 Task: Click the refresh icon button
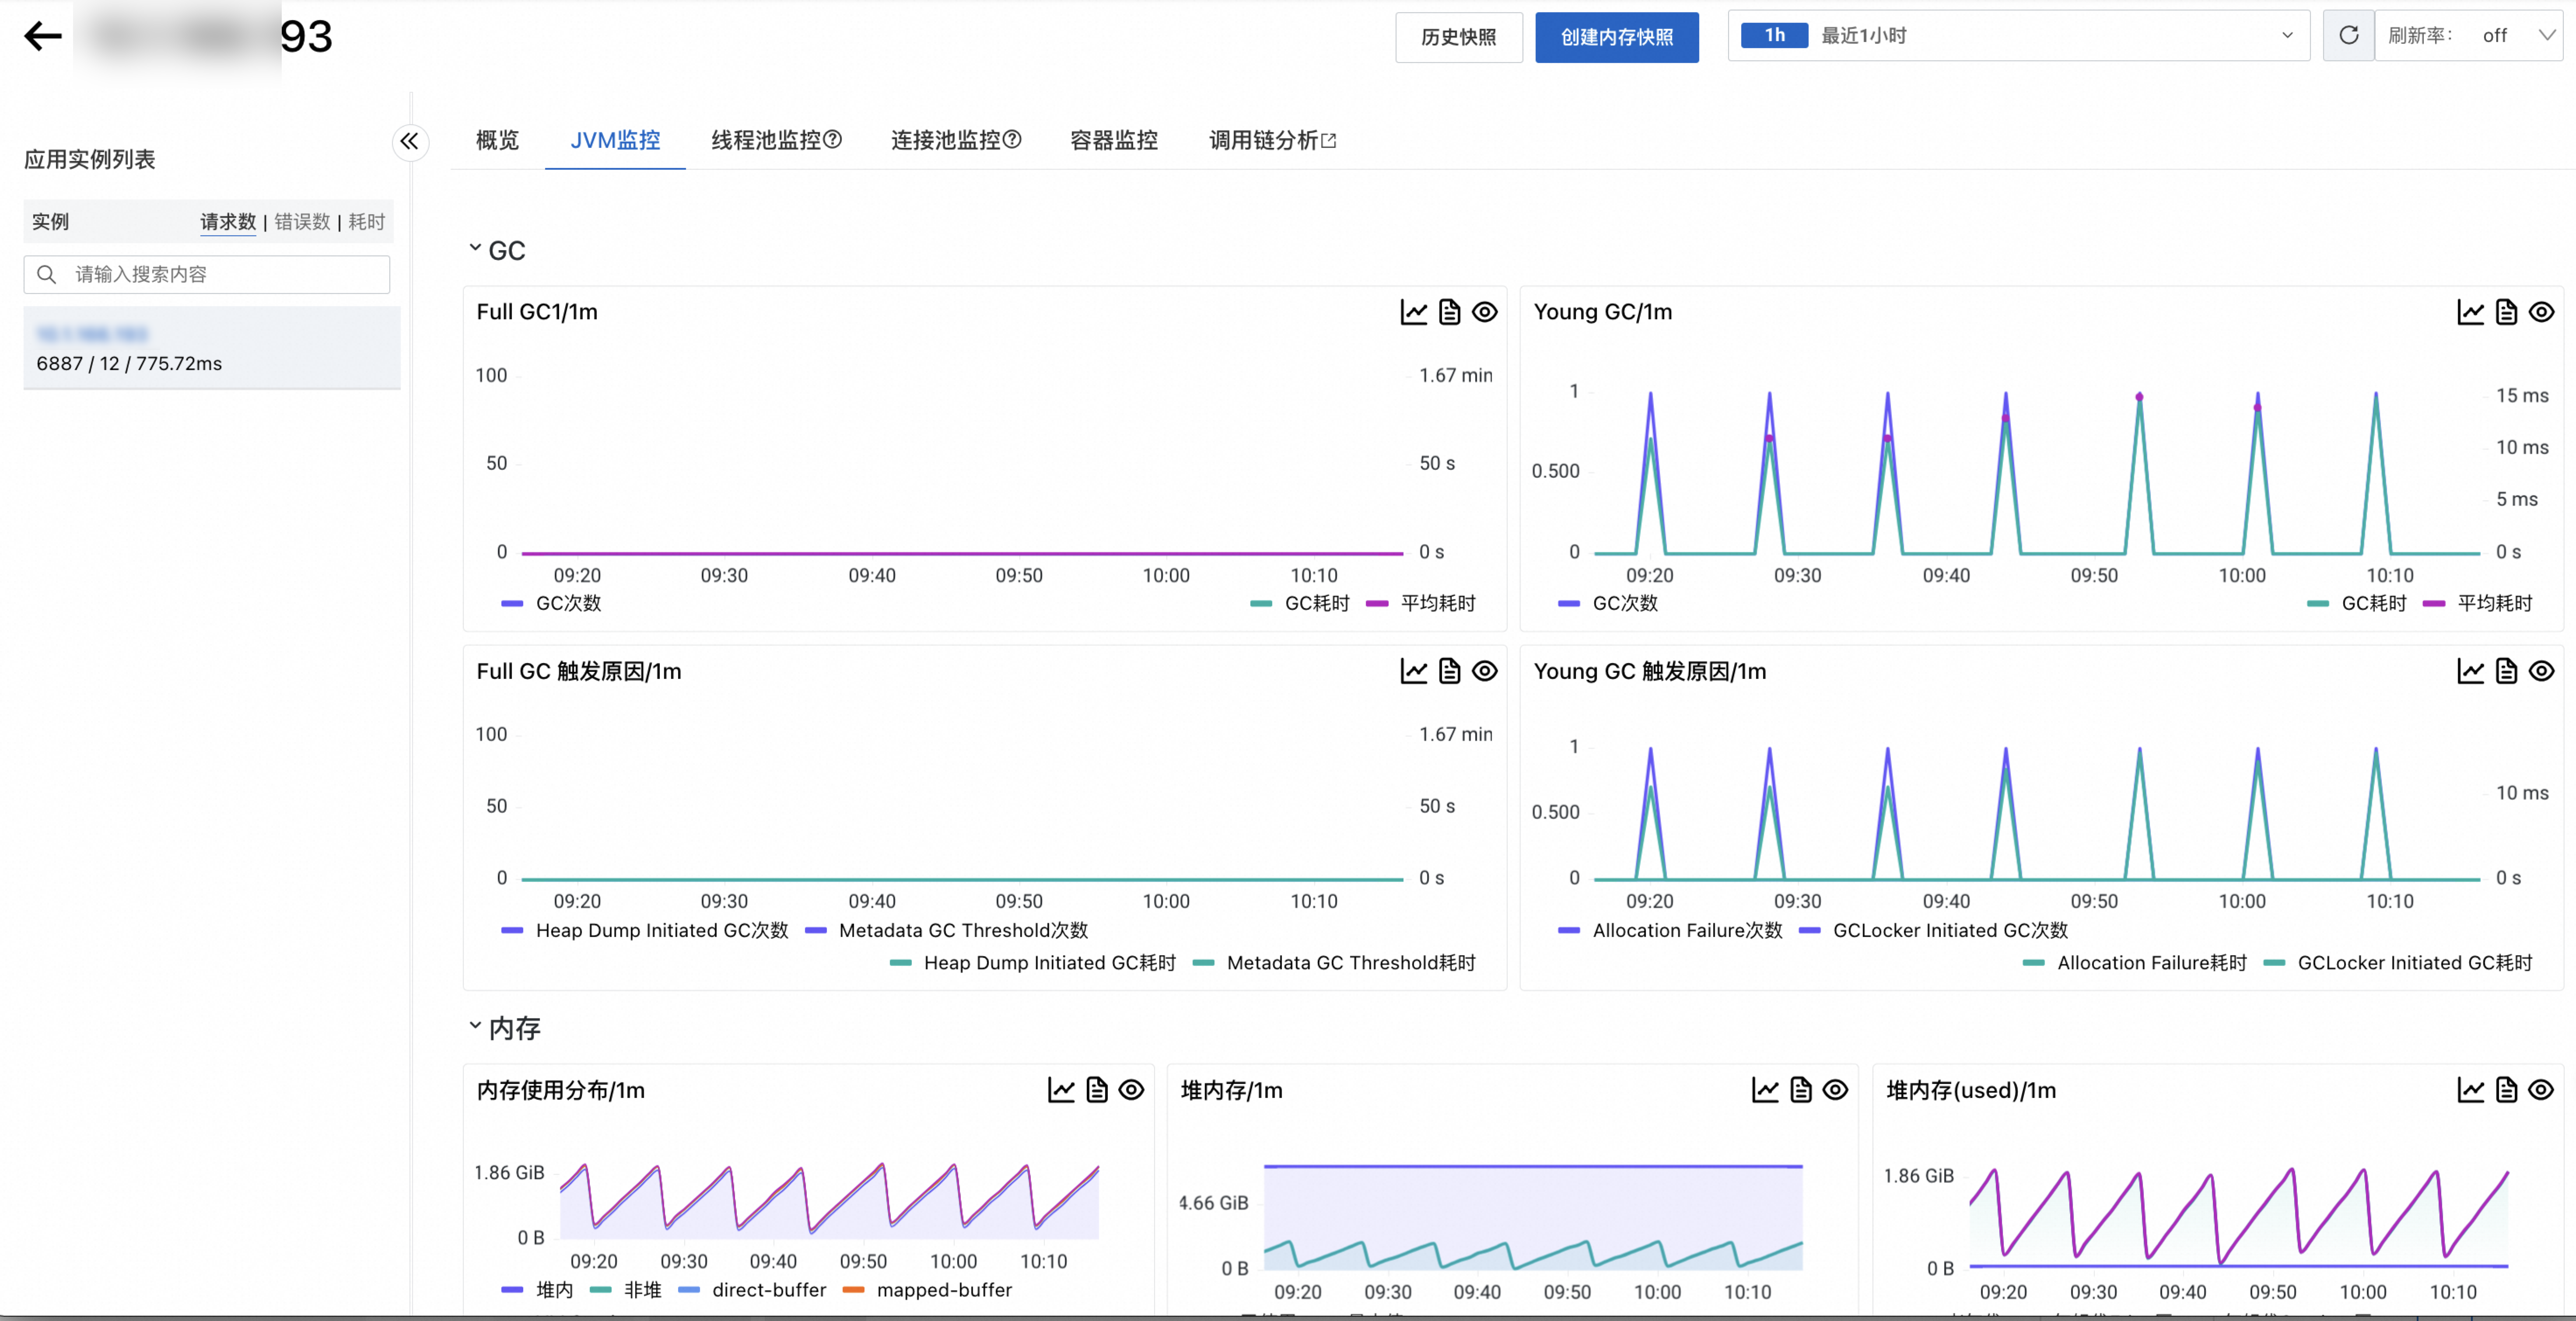2348,36
